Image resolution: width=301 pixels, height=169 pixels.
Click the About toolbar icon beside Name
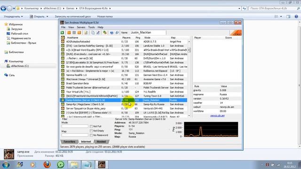click(117, 33)
